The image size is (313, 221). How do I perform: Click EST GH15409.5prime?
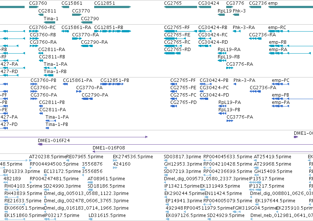256,175
